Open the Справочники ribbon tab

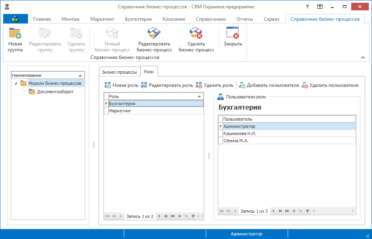211,19
